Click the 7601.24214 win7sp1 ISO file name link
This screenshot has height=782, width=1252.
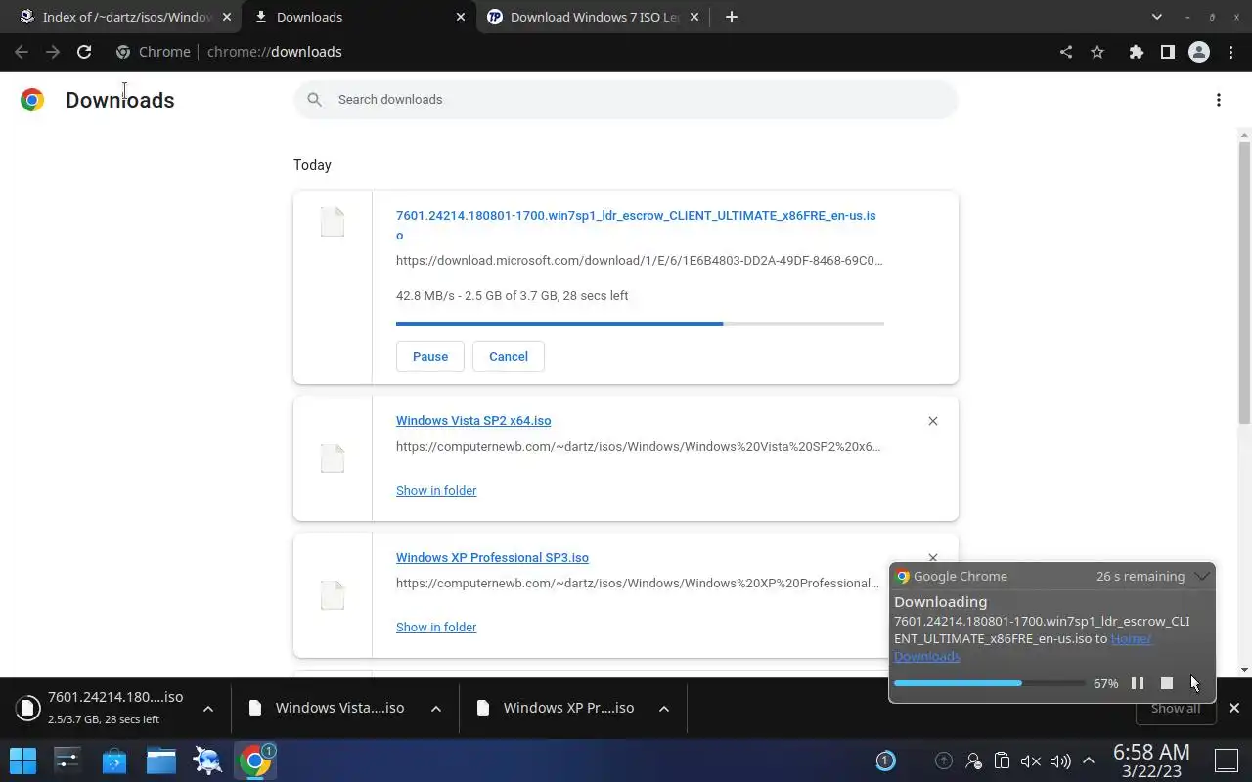click(x=636, y=225)
